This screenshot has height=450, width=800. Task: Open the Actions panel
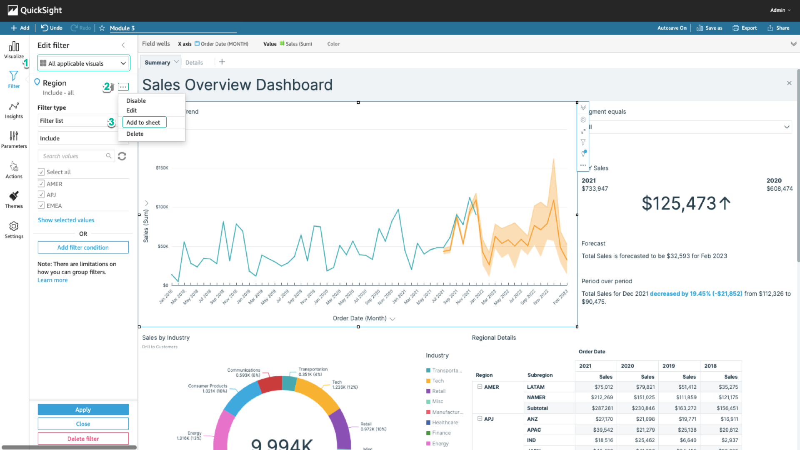click(x=14, y=170)
